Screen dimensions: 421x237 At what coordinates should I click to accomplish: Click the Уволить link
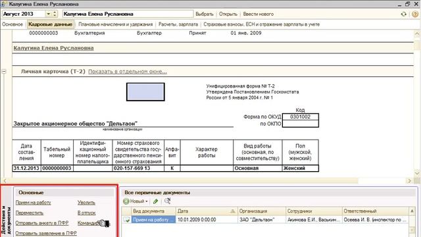coord(86,203)
